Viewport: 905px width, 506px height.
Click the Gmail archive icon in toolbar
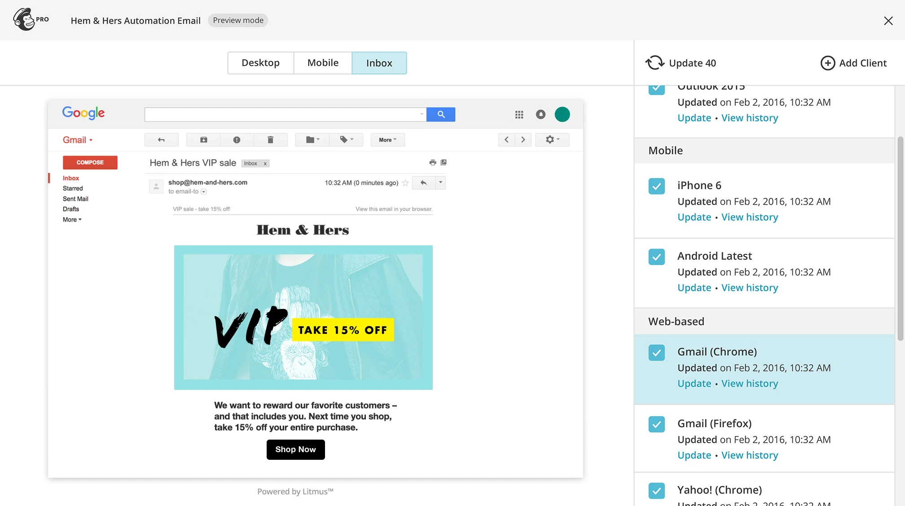click(203, 140)
